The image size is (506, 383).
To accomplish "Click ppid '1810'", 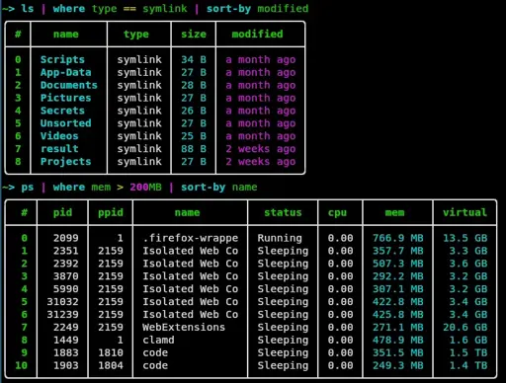I will (x=111, y=352).
